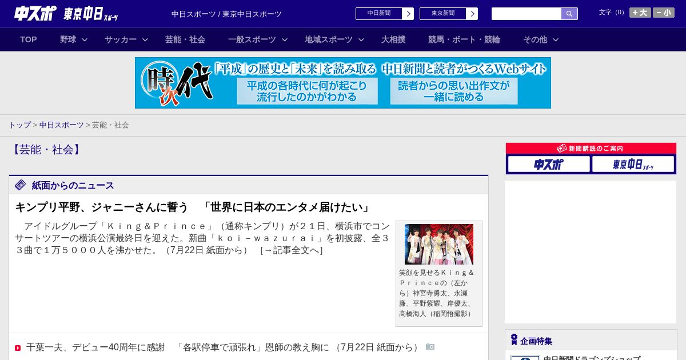Expand the サッカー dropdown chevron
686x360 pixels.
pyautogui.click(x=145, y=39)
